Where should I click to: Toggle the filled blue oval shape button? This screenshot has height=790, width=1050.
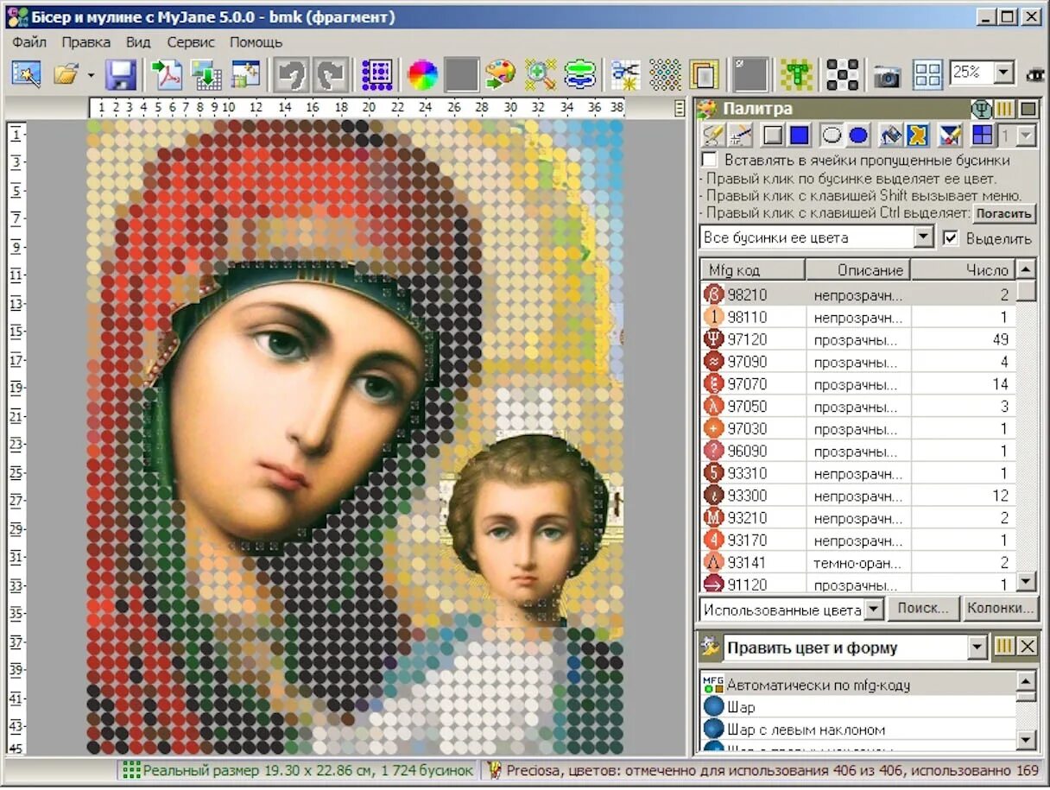[858, 135]
